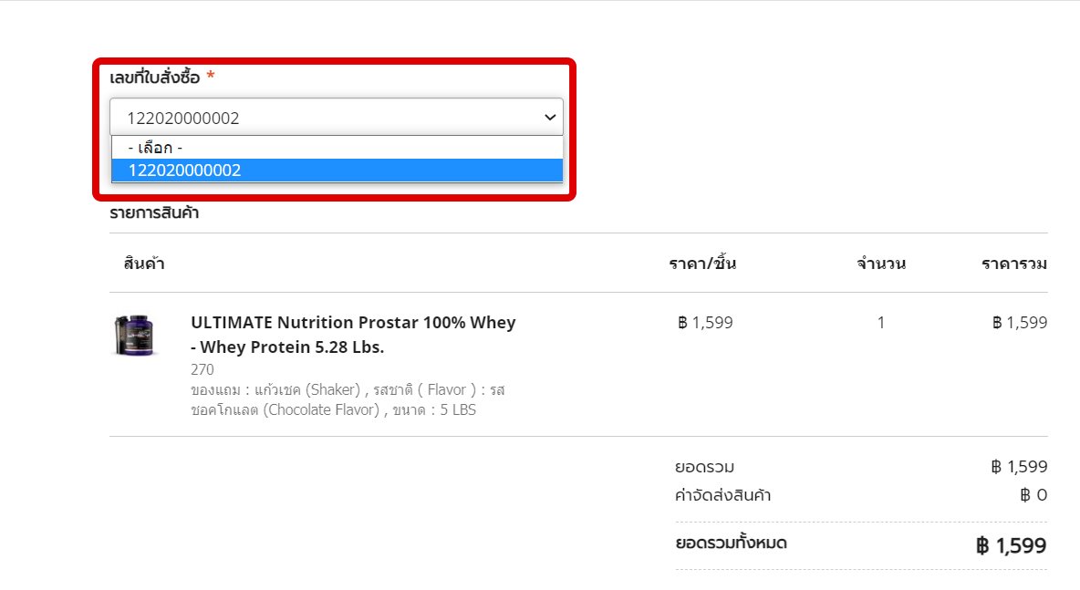Click the Shaker and flavor description text
This screenshot has width=1080, height=590.
tap(348, 400)
